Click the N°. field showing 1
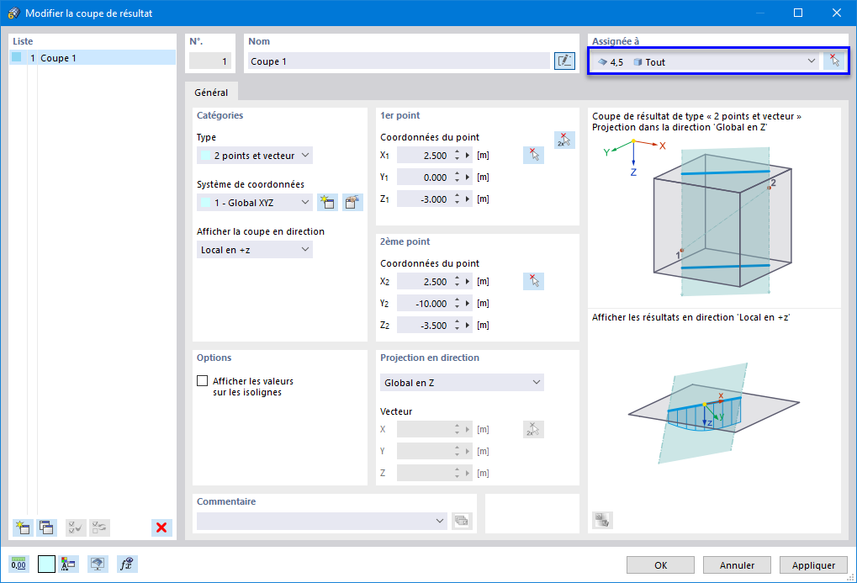 pos(210,61)
